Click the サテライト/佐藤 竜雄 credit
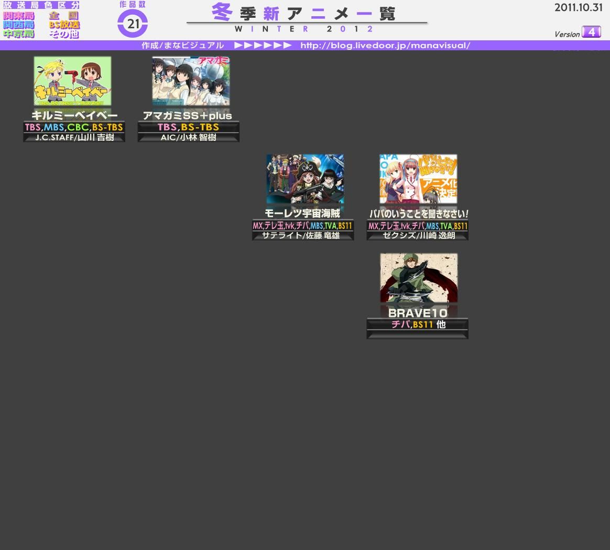Viewport: 610px width, 550px height. (x=301, y=235)
